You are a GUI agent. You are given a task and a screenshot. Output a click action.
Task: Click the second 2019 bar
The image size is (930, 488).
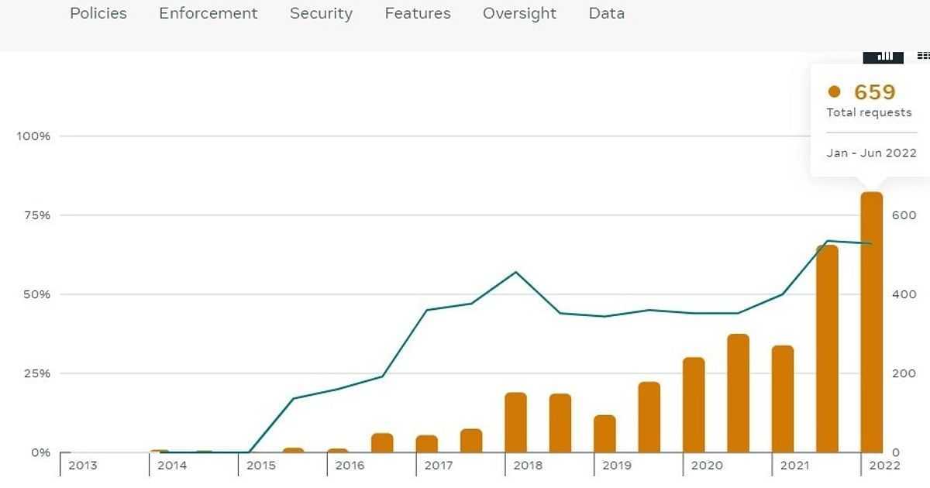click(649, 417)
